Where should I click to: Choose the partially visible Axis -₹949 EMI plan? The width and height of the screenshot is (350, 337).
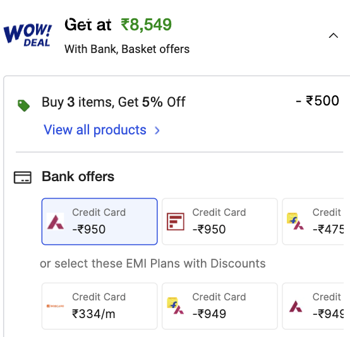coord(313,306)
